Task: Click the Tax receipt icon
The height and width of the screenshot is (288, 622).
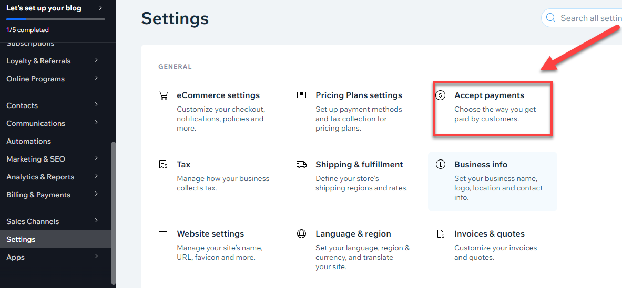Action: click(162, 164)
